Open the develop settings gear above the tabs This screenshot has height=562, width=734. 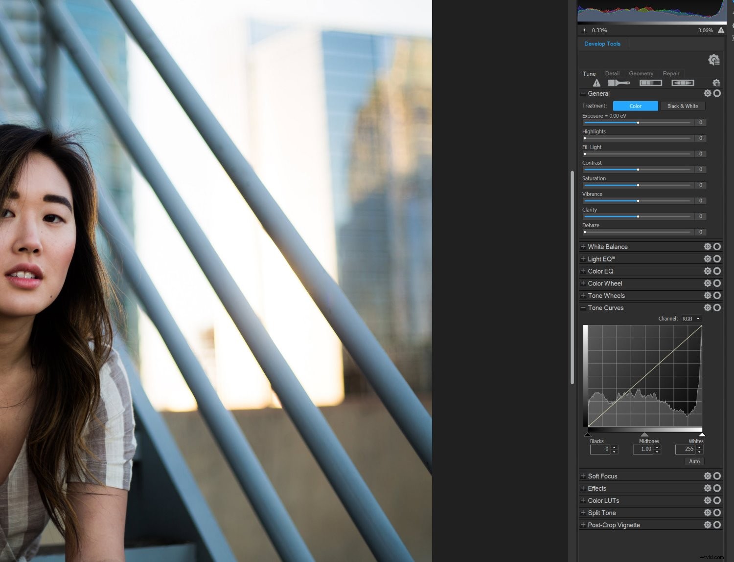coord(714,59)
